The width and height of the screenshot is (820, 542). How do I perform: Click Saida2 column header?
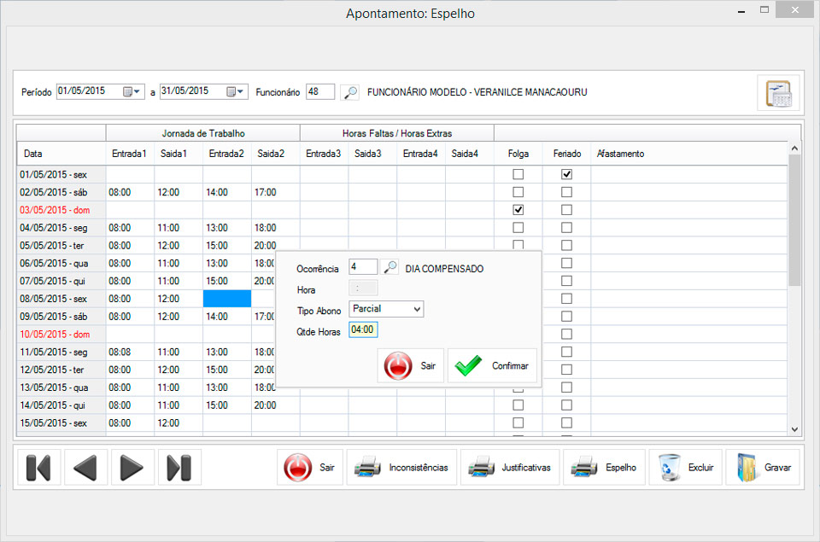[276, 154]
